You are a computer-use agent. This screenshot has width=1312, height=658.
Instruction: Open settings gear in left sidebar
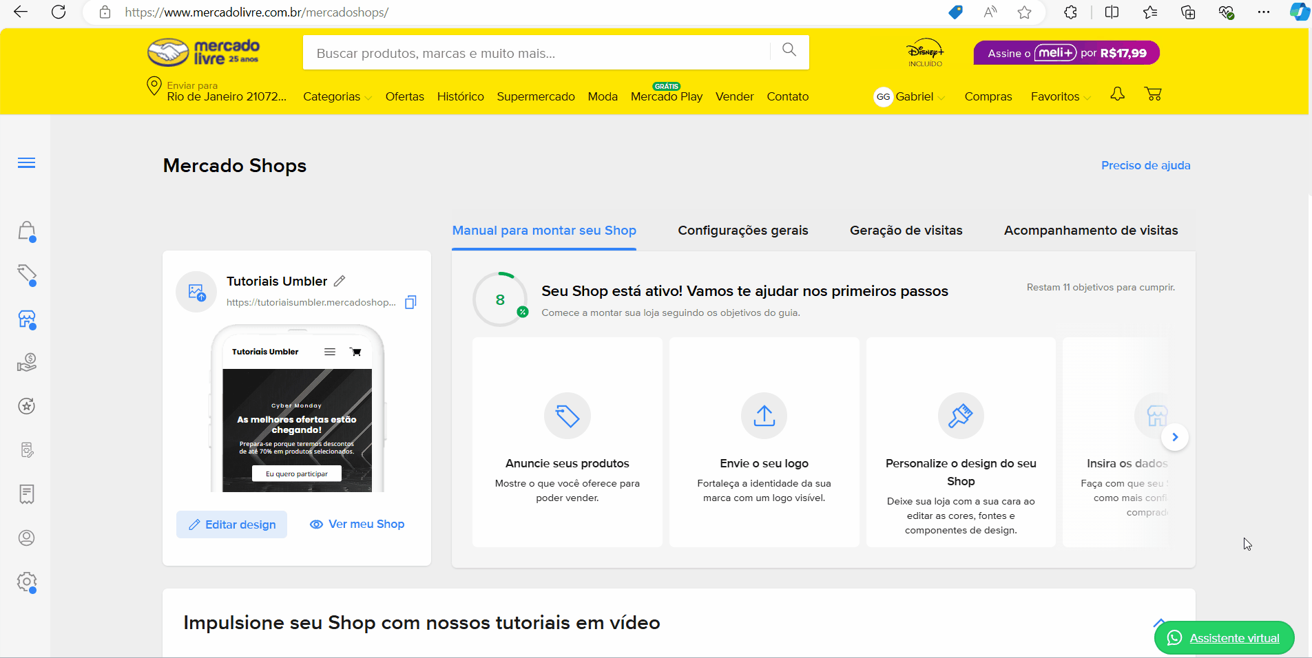[27, 582]
